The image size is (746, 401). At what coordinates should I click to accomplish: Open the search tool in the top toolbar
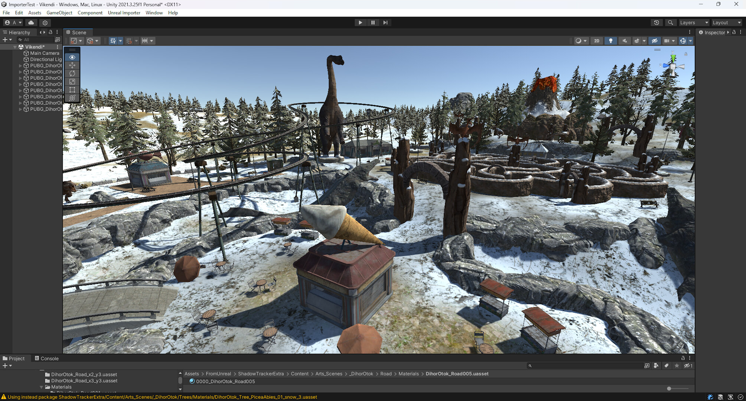pyautogui.click(x=670, y=22)
